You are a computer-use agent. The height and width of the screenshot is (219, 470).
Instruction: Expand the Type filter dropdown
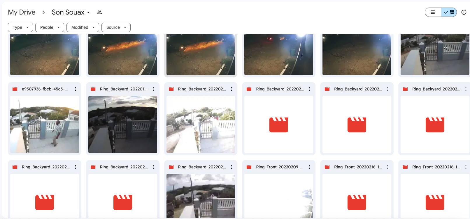pyautogui.click(x=20, y=27)
